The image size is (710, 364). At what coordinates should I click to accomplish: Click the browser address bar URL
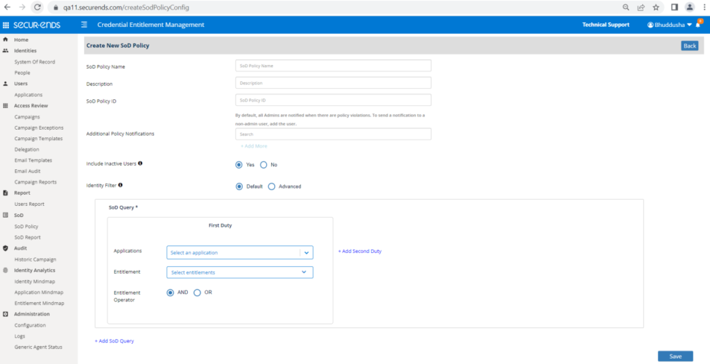126,8
